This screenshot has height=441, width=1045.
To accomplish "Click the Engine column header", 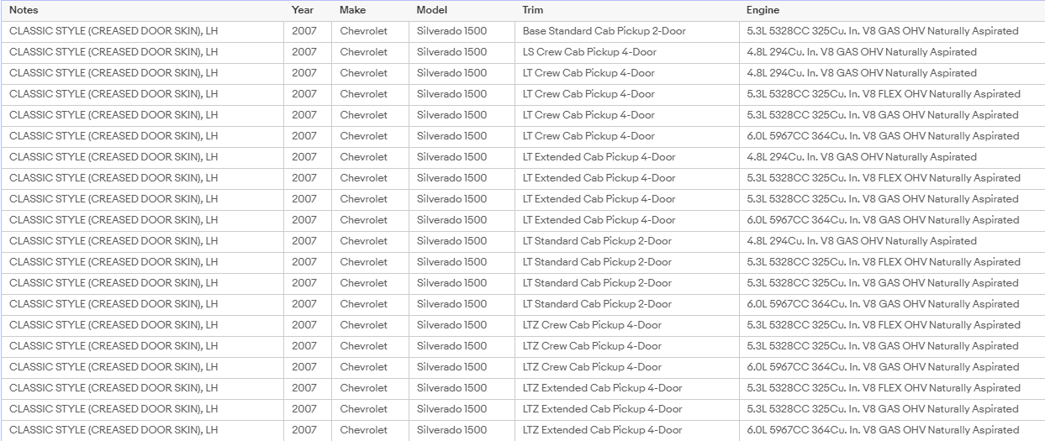I will tap(763, 10).
